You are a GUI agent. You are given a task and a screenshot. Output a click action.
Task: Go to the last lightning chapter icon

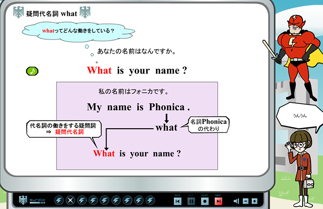[151, 200]
